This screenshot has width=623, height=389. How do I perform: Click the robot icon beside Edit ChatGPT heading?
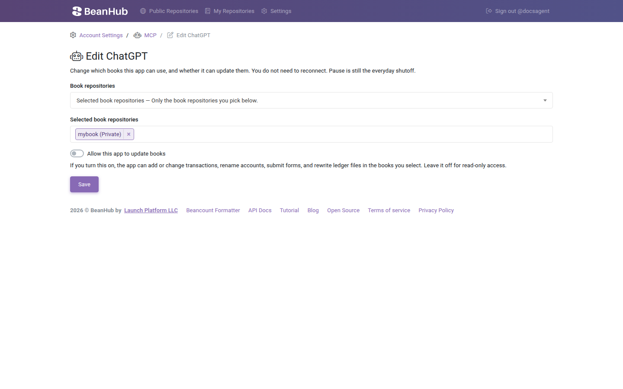77,56
